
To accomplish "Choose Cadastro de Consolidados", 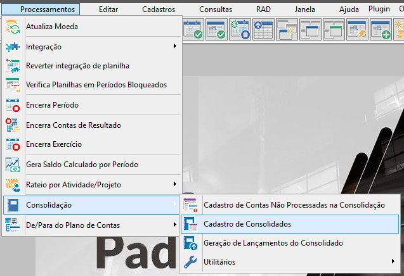I will [290, 224].
